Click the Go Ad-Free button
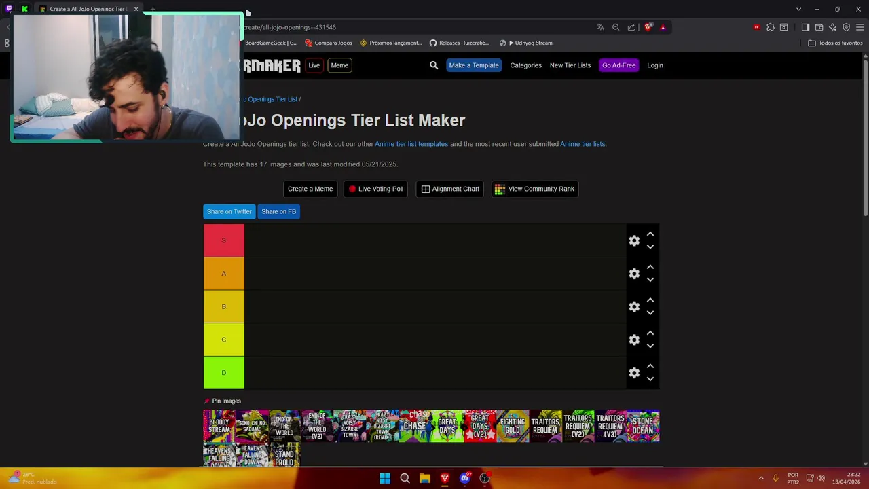The image size is (869, 489). pos(618,65)
